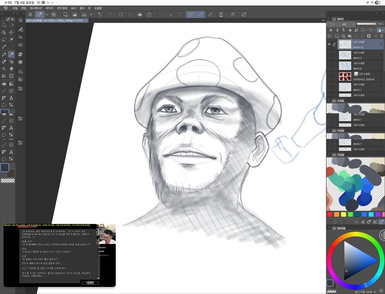This screenshot has height=294, width=385.
Task: Expand the canvas tab list chevron
Action: (x=323, y=21)
